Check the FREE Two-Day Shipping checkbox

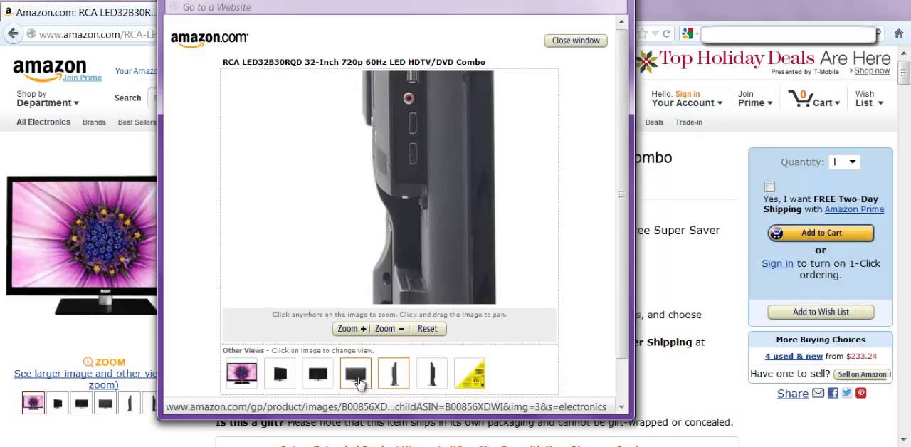pos(769,186)
